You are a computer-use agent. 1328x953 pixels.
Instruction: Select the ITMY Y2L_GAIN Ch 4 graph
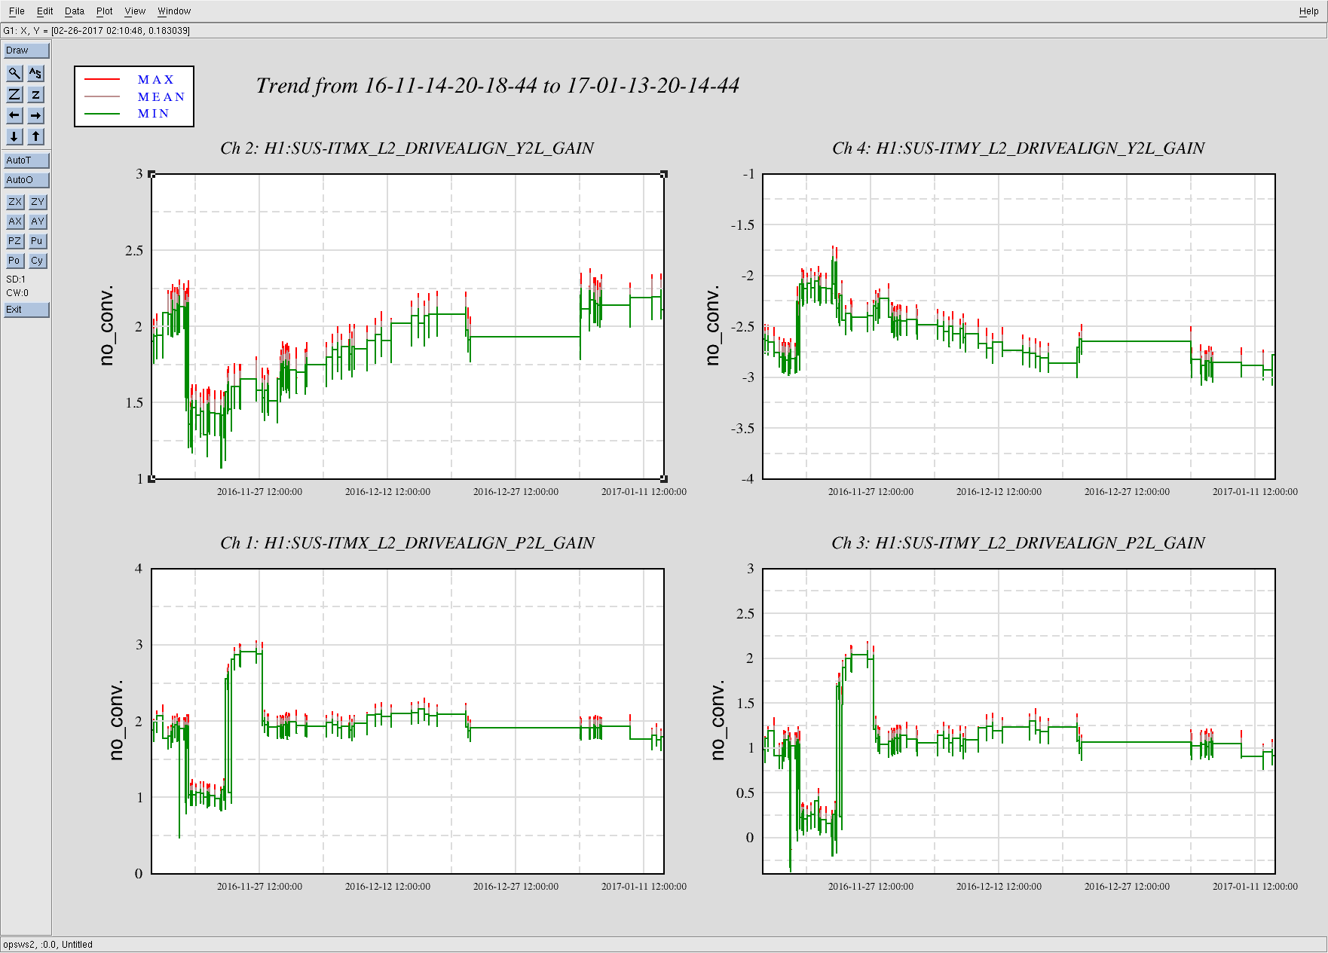pyautogui.click(x=1019, y=326)
